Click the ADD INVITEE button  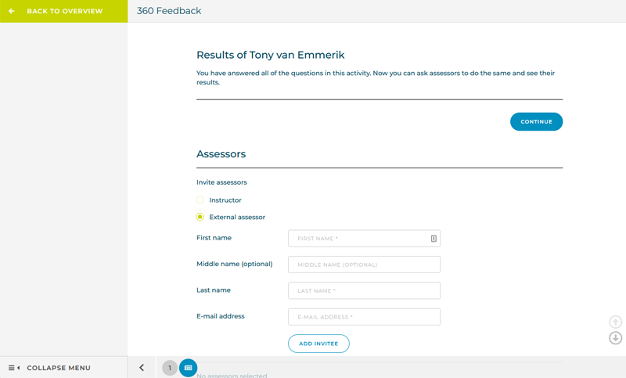318,344
